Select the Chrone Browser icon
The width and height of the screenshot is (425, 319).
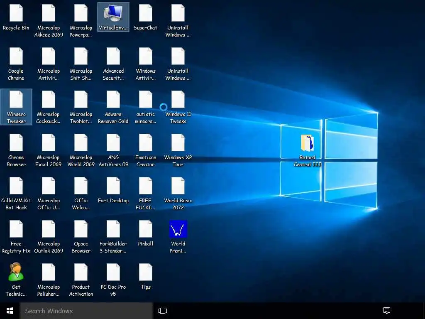tap(16, 150)
